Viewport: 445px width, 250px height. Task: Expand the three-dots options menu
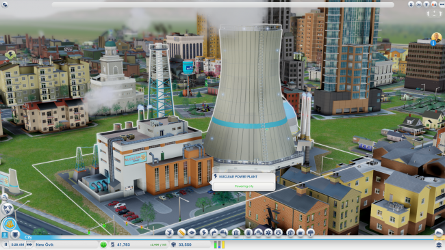click(x=442, y=4)
